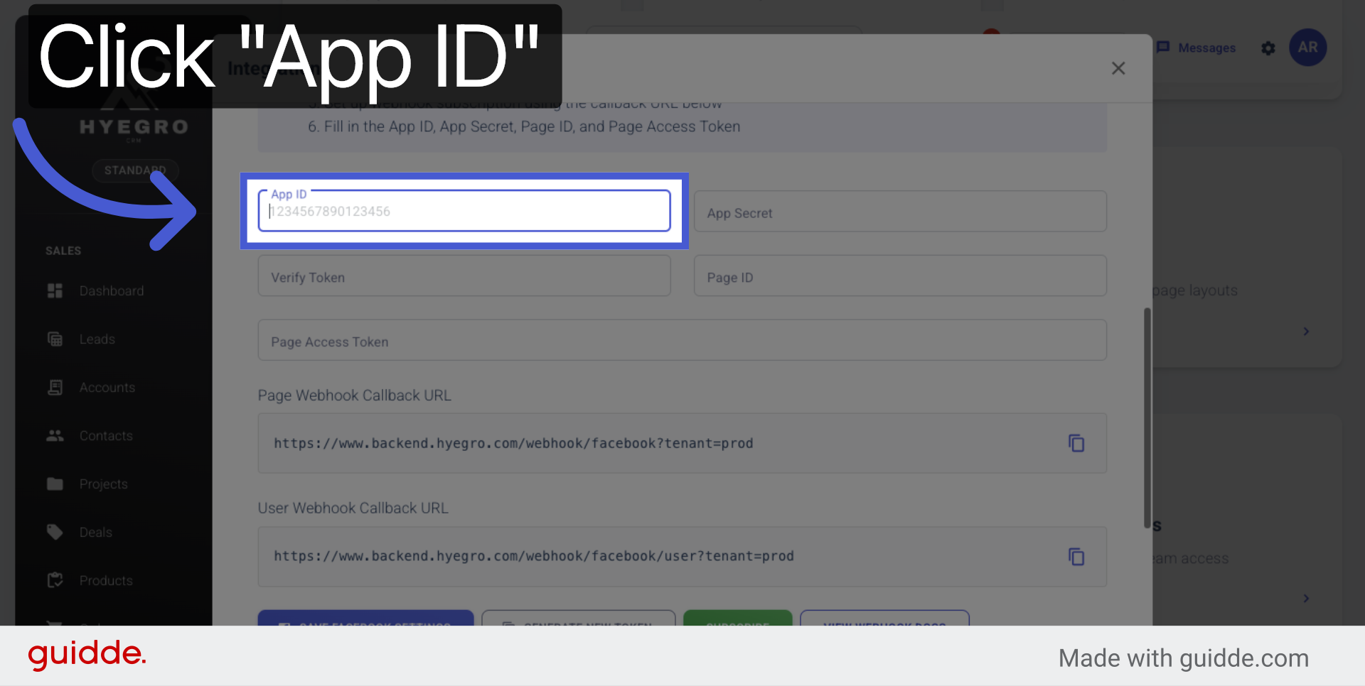Open the AR user avatar menu
This screenshot has width=1365, height=686.
(x=1308, y=48)
